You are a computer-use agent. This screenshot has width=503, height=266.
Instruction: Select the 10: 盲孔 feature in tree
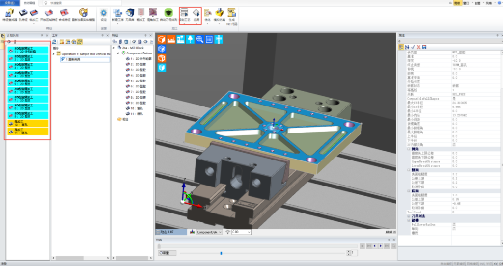(x=138, y=108)
